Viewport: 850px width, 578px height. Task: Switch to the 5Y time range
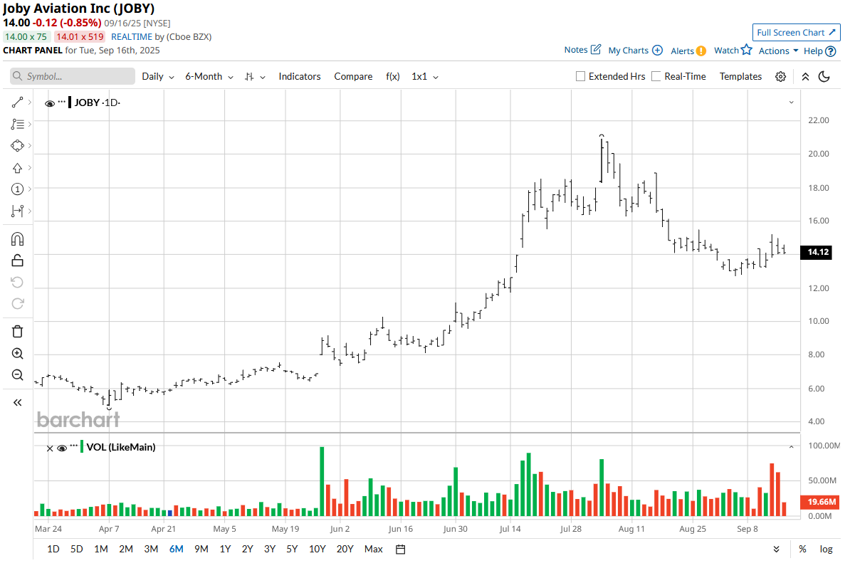click(292, 550)
